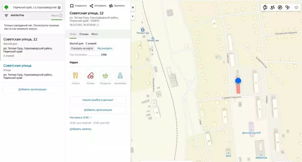Open the Поесть nearby category
302x162 pixels.
(x=75, y=76)
